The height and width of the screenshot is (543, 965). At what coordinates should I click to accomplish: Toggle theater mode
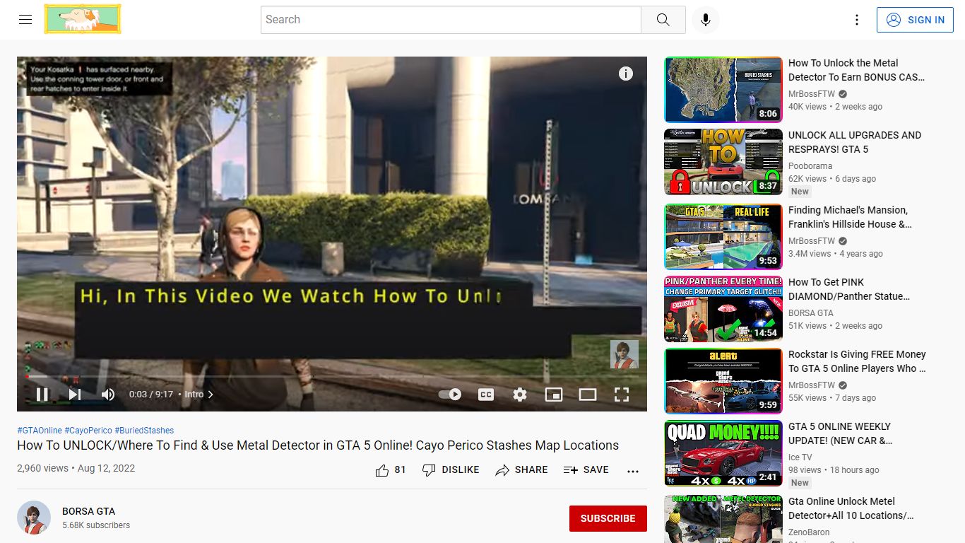click(x=588, y=395)
